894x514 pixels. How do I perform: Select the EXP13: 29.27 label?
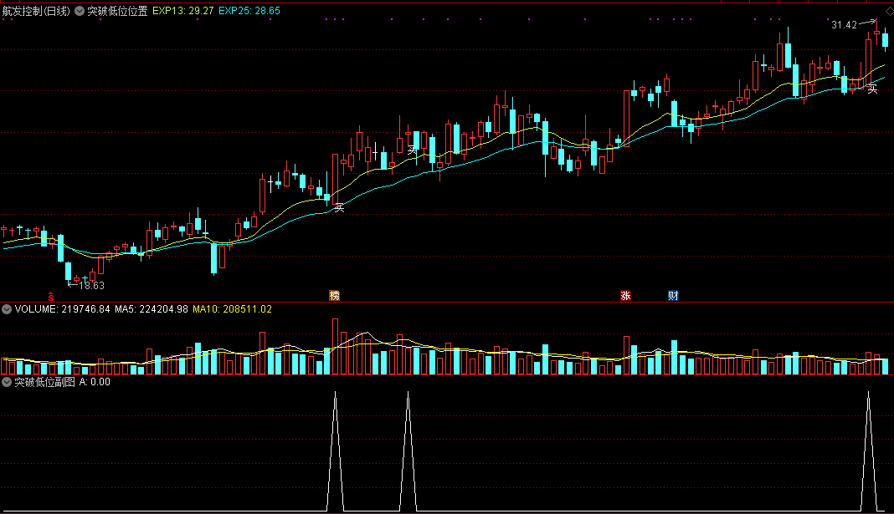tap(183, 11)
